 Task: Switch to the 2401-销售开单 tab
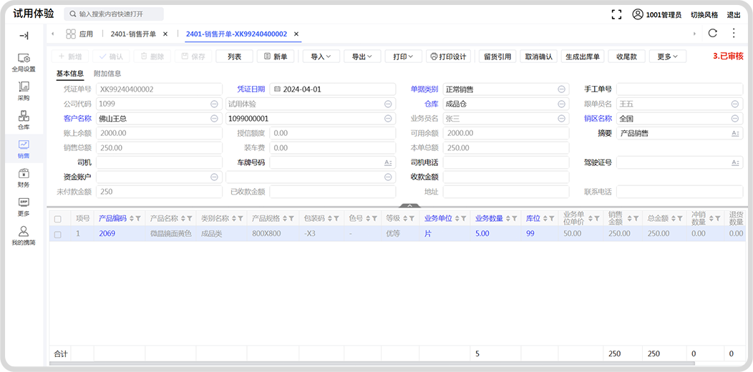pyautogui.click(x=133, y=34)
